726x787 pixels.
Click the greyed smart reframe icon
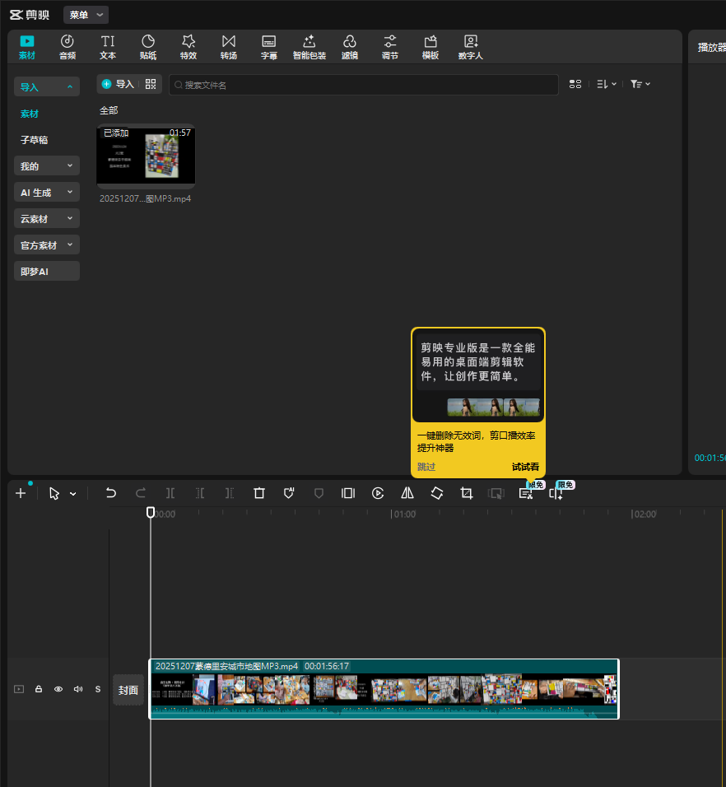(496, 493)
